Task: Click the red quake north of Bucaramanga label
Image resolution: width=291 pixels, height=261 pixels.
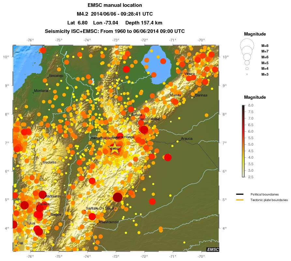Action: 120,136
